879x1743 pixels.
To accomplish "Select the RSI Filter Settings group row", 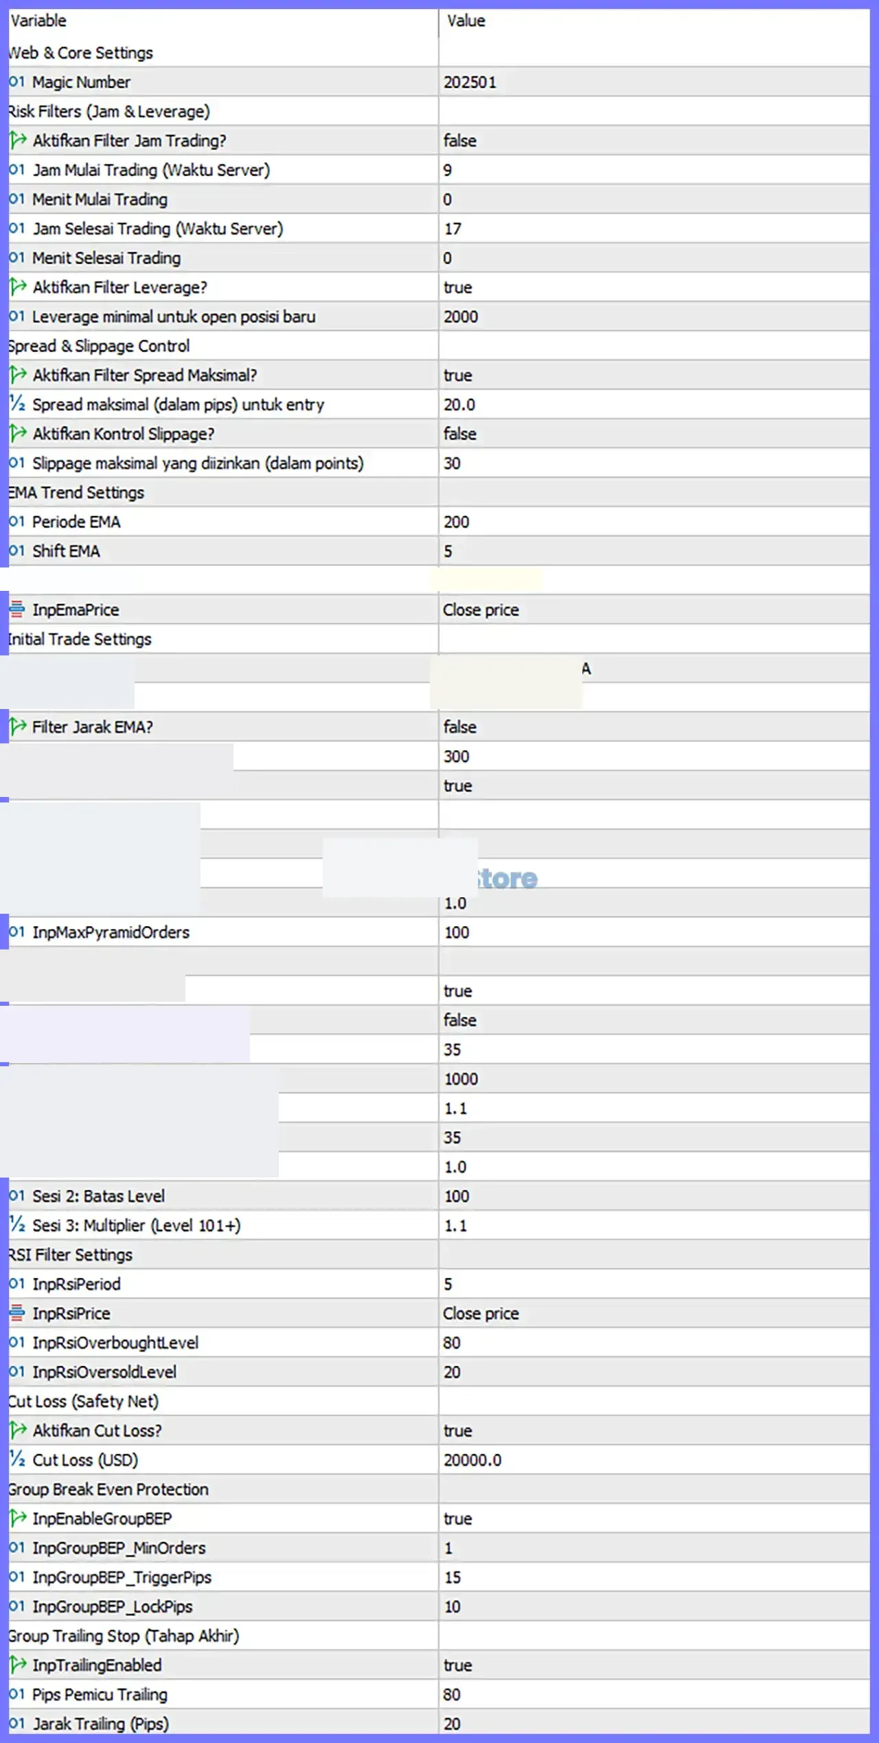I will point(439,1255).
